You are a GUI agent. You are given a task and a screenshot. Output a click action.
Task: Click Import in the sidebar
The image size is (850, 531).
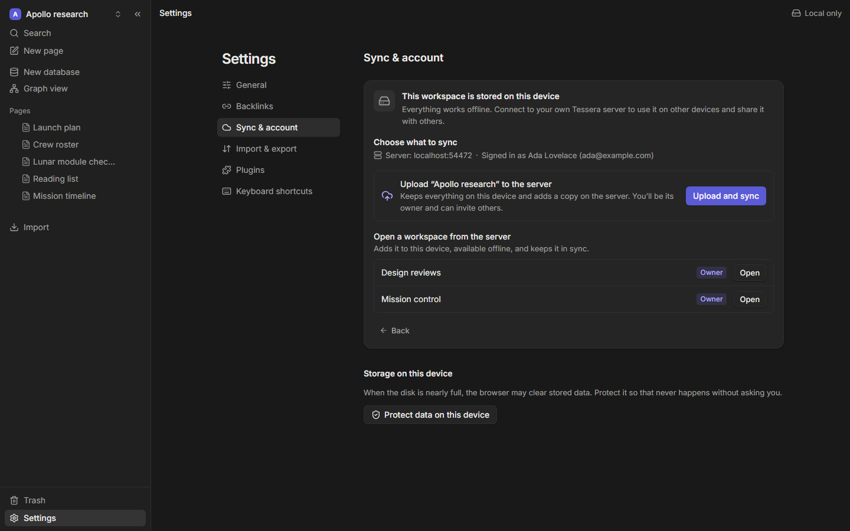click(x=75, y=227)
